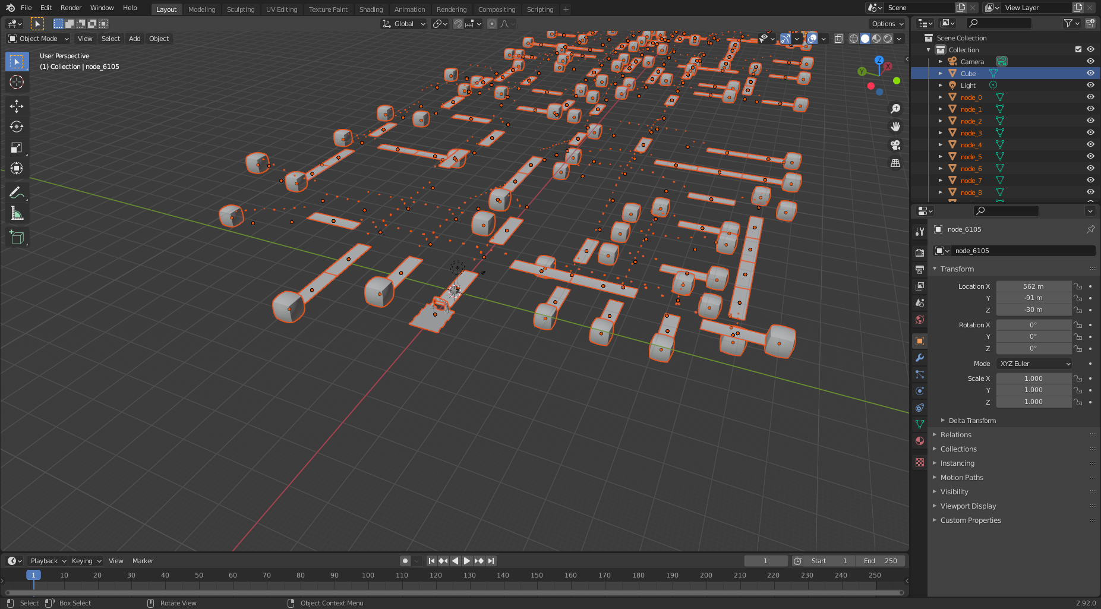Lock the Location X value
The width and height of the screenshot is (1101, 609).
(x=1078, y=286)
